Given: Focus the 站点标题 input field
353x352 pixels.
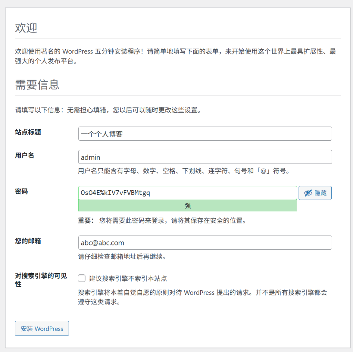Looking at the screenshot, I should pos(205,134).
